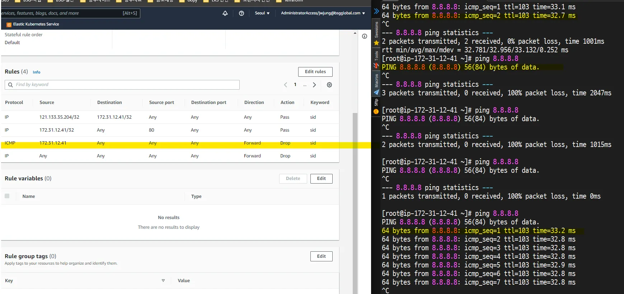Viewport: 624px width, 294px height.
Task: Open the rules table preferences gear
Action: pos(329,85)
